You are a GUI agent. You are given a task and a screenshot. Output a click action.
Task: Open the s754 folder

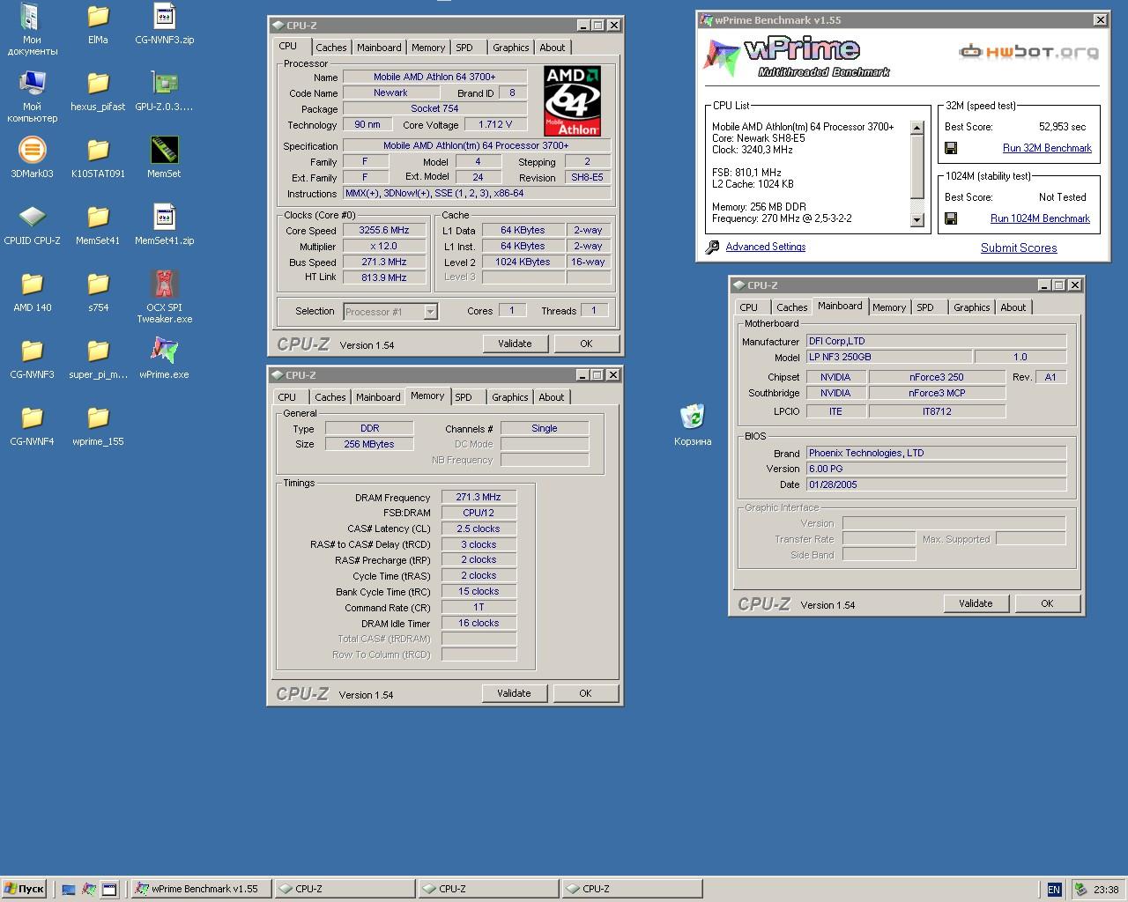[x=98, y=292]
